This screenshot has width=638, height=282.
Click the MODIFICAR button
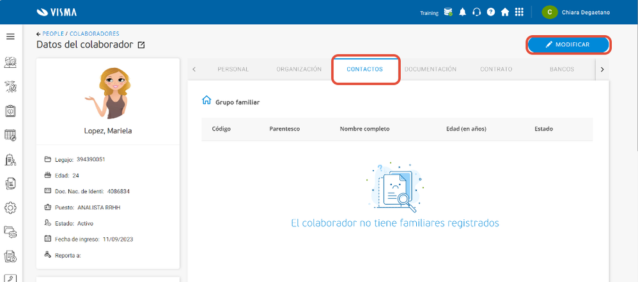[x=568, y=45]
